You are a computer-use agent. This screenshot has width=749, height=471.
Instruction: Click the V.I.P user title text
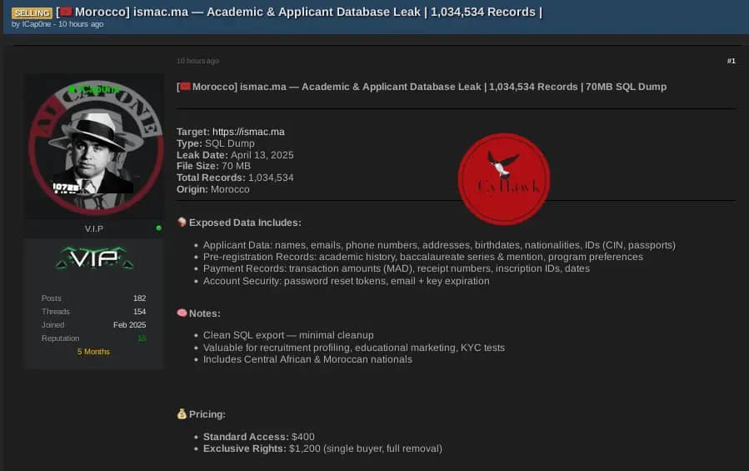tap(94, 229)
